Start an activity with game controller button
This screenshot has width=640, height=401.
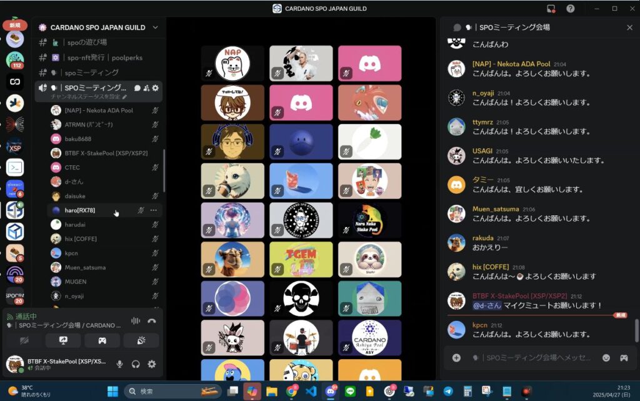[102, 340]
